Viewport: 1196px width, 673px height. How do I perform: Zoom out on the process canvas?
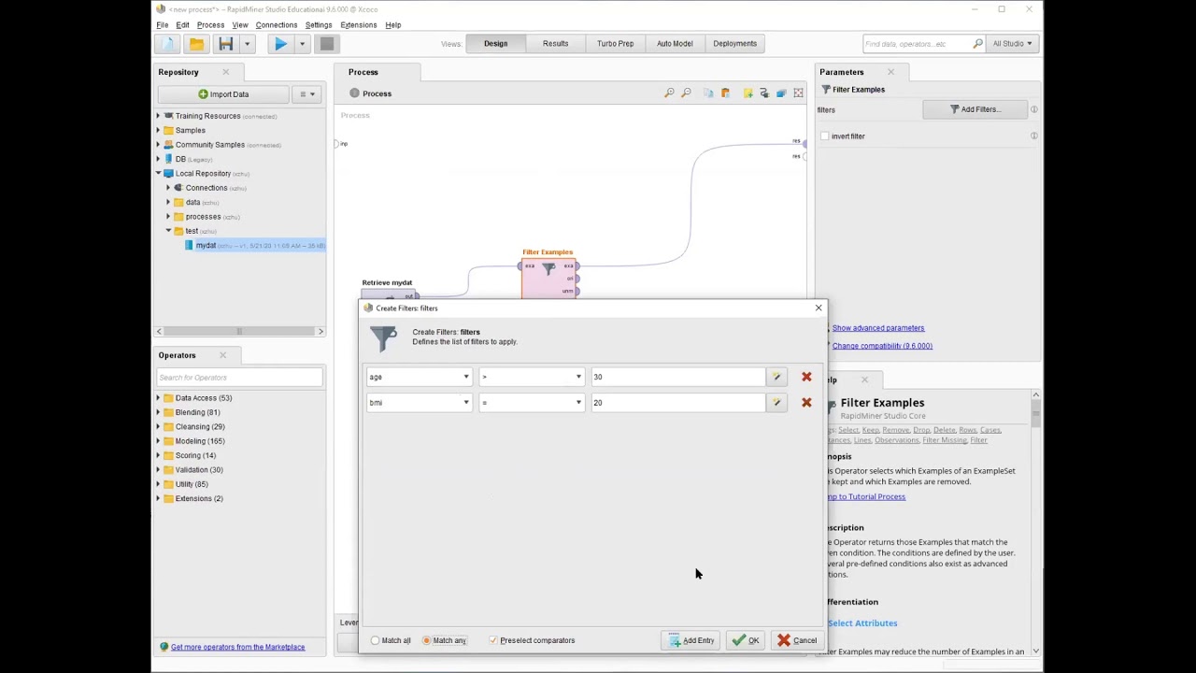[686, 93]
